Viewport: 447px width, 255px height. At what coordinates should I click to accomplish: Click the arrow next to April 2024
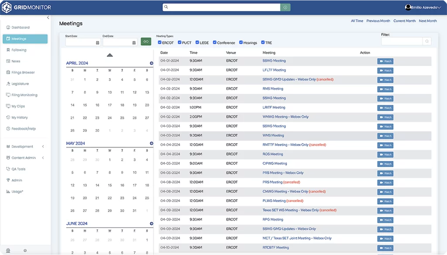(151, 63)
